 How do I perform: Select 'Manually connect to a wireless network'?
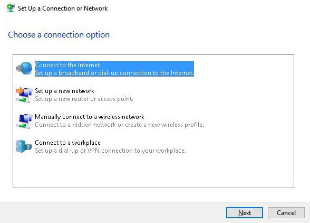pyautogui.click(x=90, y=117)
